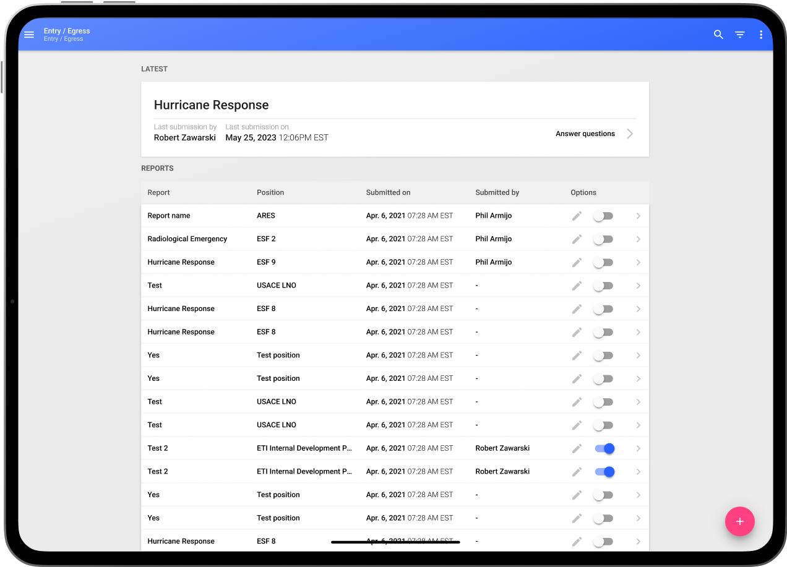Turn on toggle for ESF 9 row
Screen dimensions: 787x567
pyautogui.click(x=603, y=262)
